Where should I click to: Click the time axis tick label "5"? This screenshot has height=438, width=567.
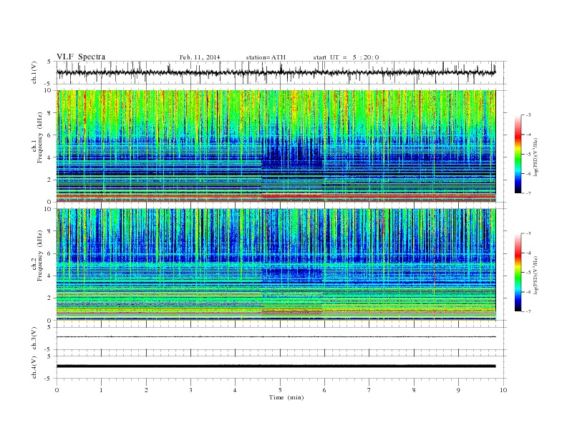[x=280, y=390]
